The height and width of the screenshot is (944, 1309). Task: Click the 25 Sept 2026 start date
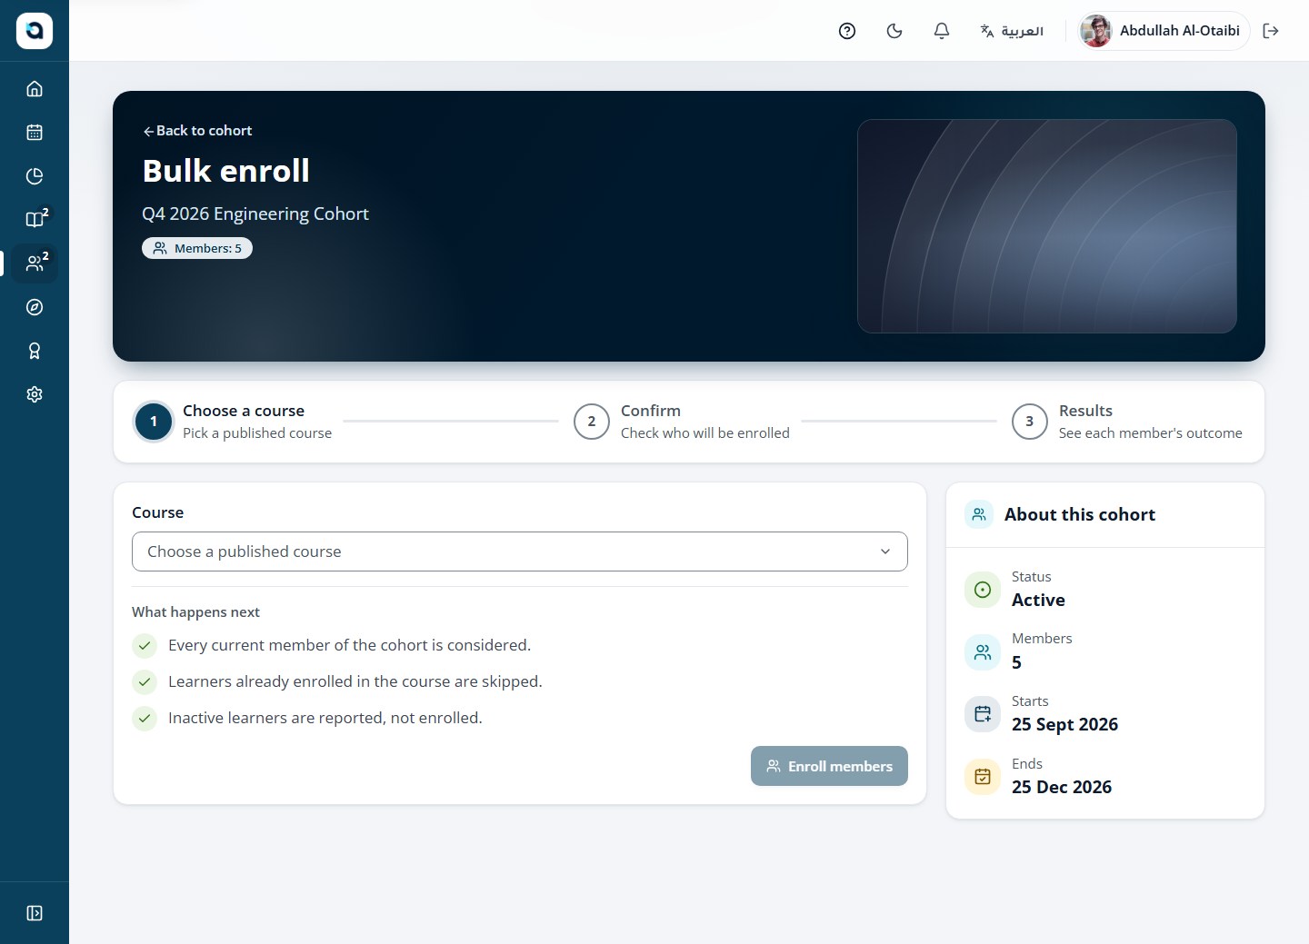pos(1065,724)
